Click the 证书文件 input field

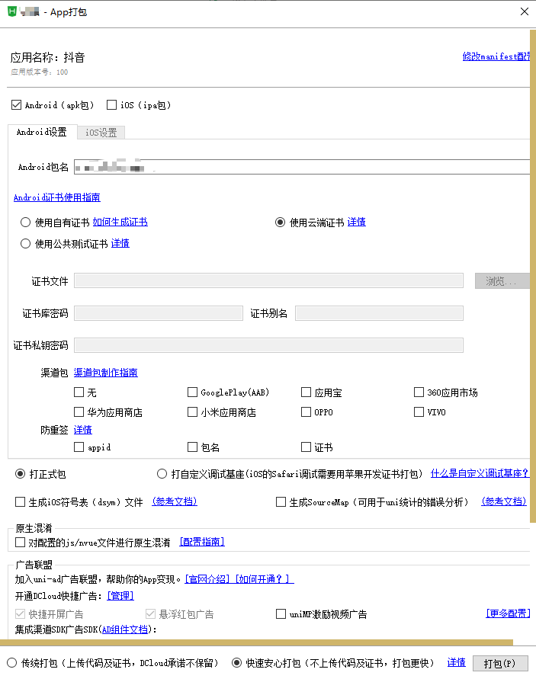pos(268,280)
